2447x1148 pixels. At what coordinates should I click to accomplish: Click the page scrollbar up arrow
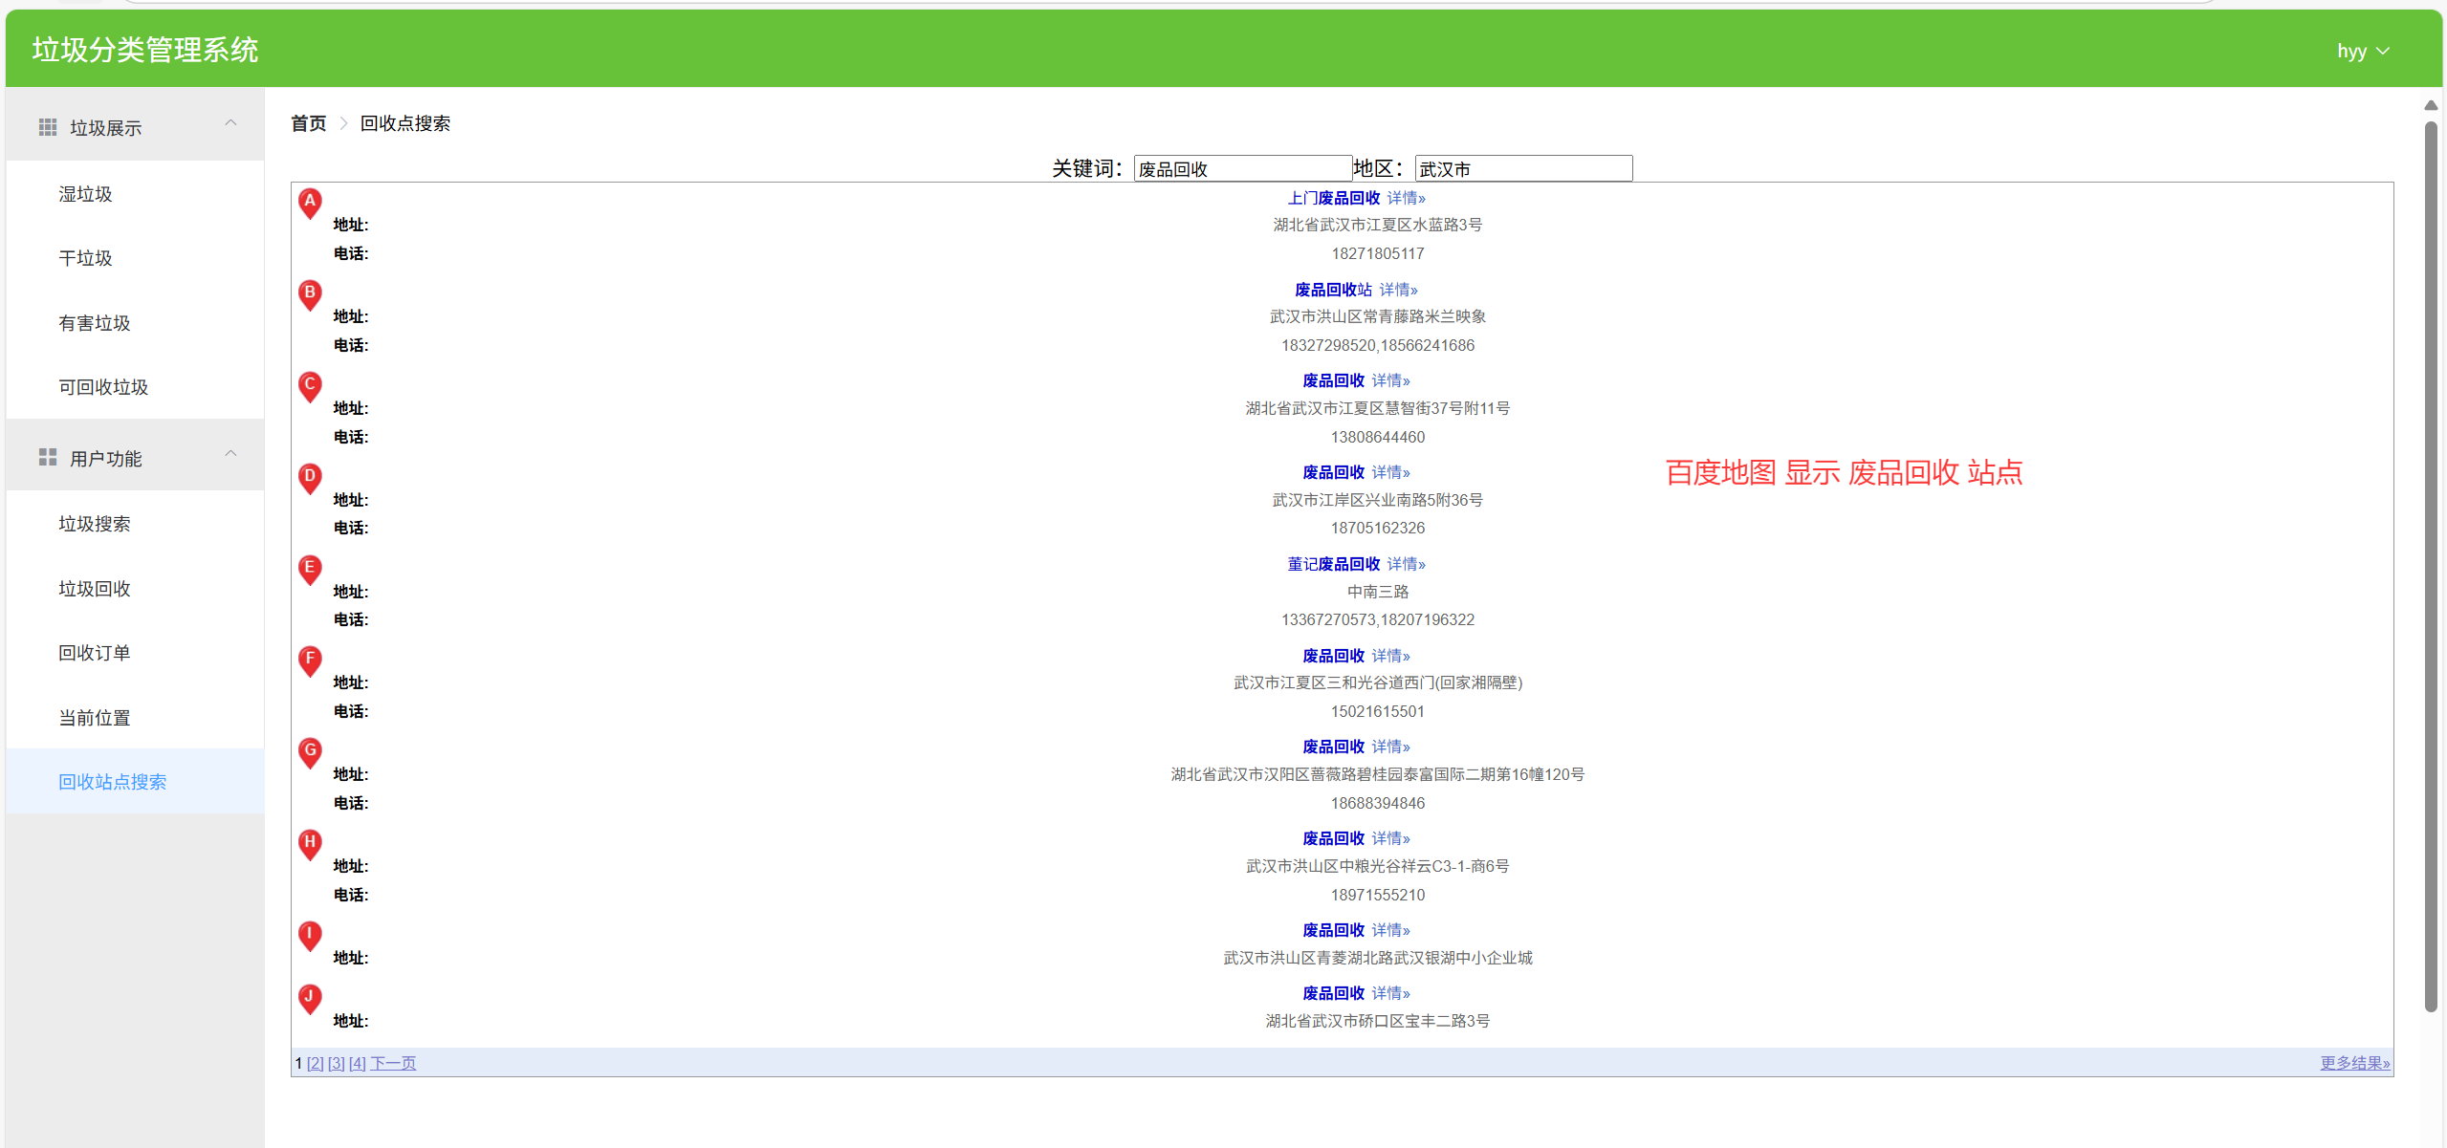pyautogui.click(x=2431, y=105)
